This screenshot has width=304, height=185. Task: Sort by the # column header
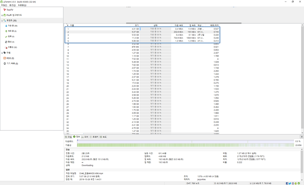click(x=67, y=25)
